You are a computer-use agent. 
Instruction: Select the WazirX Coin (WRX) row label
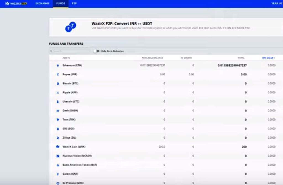pyautogui.click(x=74, y=147)
